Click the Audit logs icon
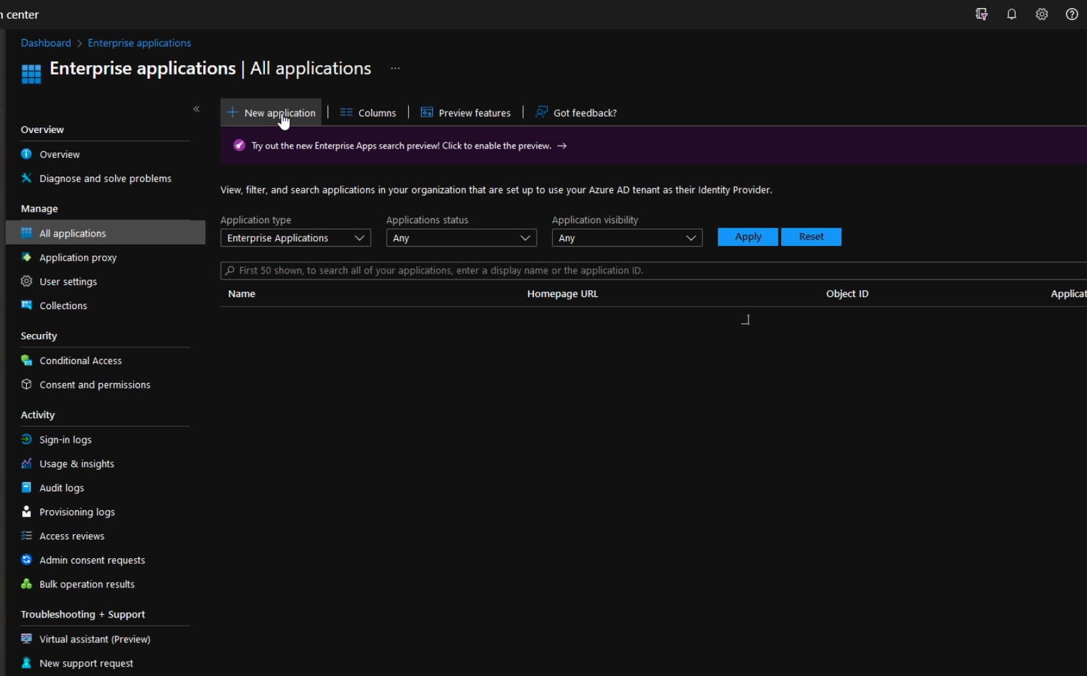 coord(26,488)
